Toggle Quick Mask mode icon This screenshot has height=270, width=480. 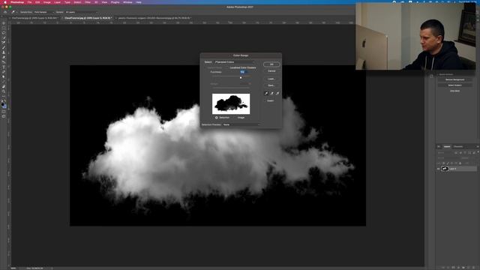[4, 112]
